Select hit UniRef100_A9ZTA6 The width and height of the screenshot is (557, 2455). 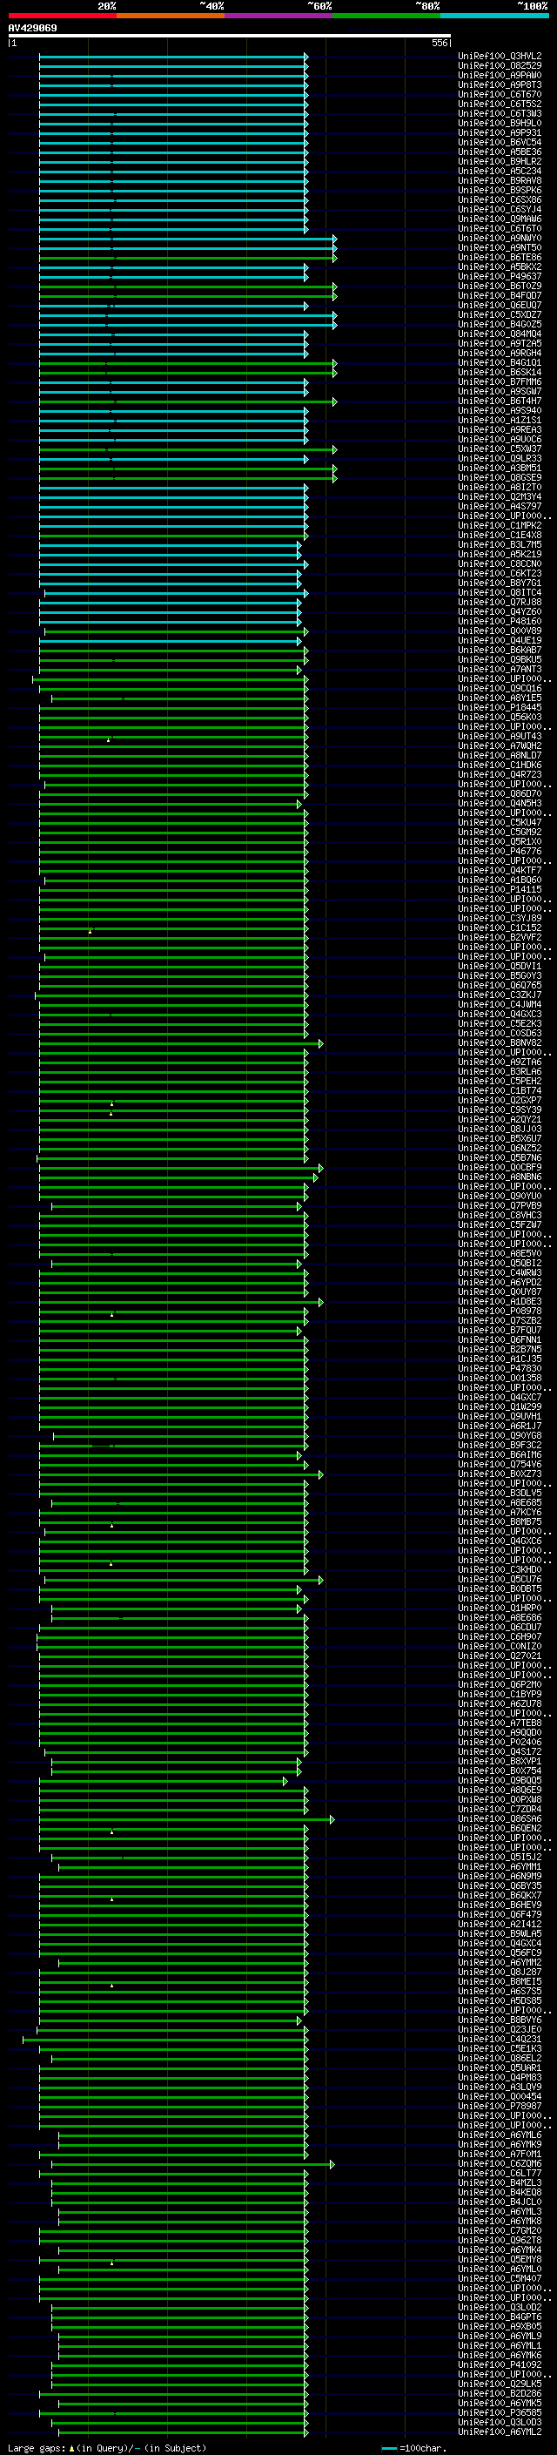[x=500, y=1062]
